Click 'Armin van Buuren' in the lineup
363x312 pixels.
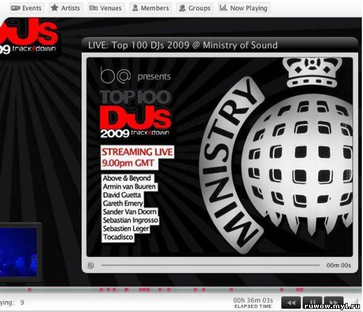(x=129, y=187)
